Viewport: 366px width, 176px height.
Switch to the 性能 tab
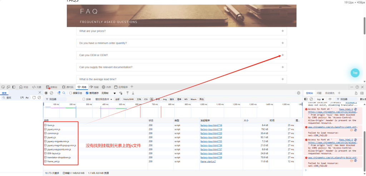pos(94,87)
